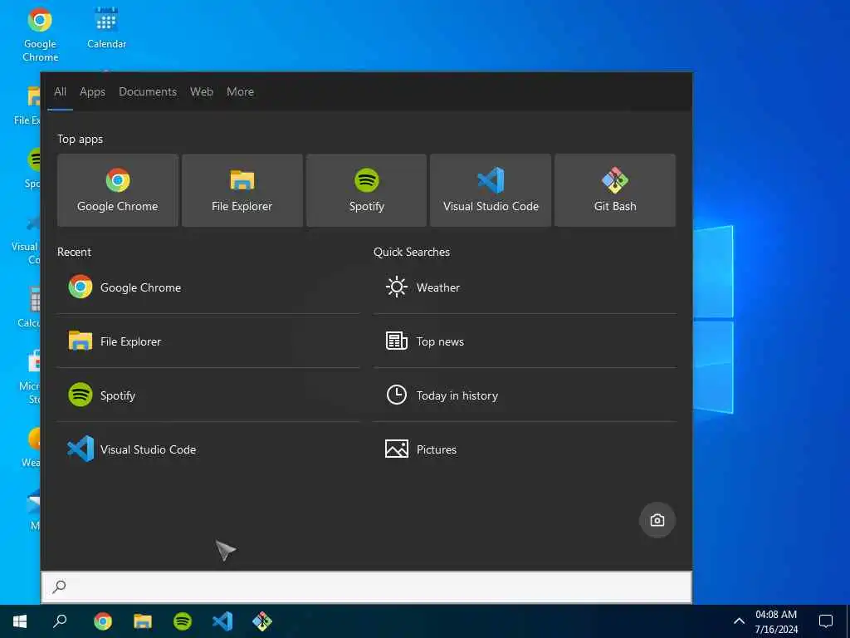
Task: Open Git Bash from the taskbar
Action: click(x=262, y=621)
